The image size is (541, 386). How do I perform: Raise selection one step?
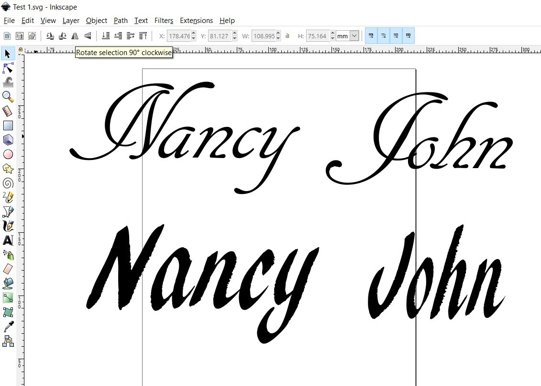(131, 35)
